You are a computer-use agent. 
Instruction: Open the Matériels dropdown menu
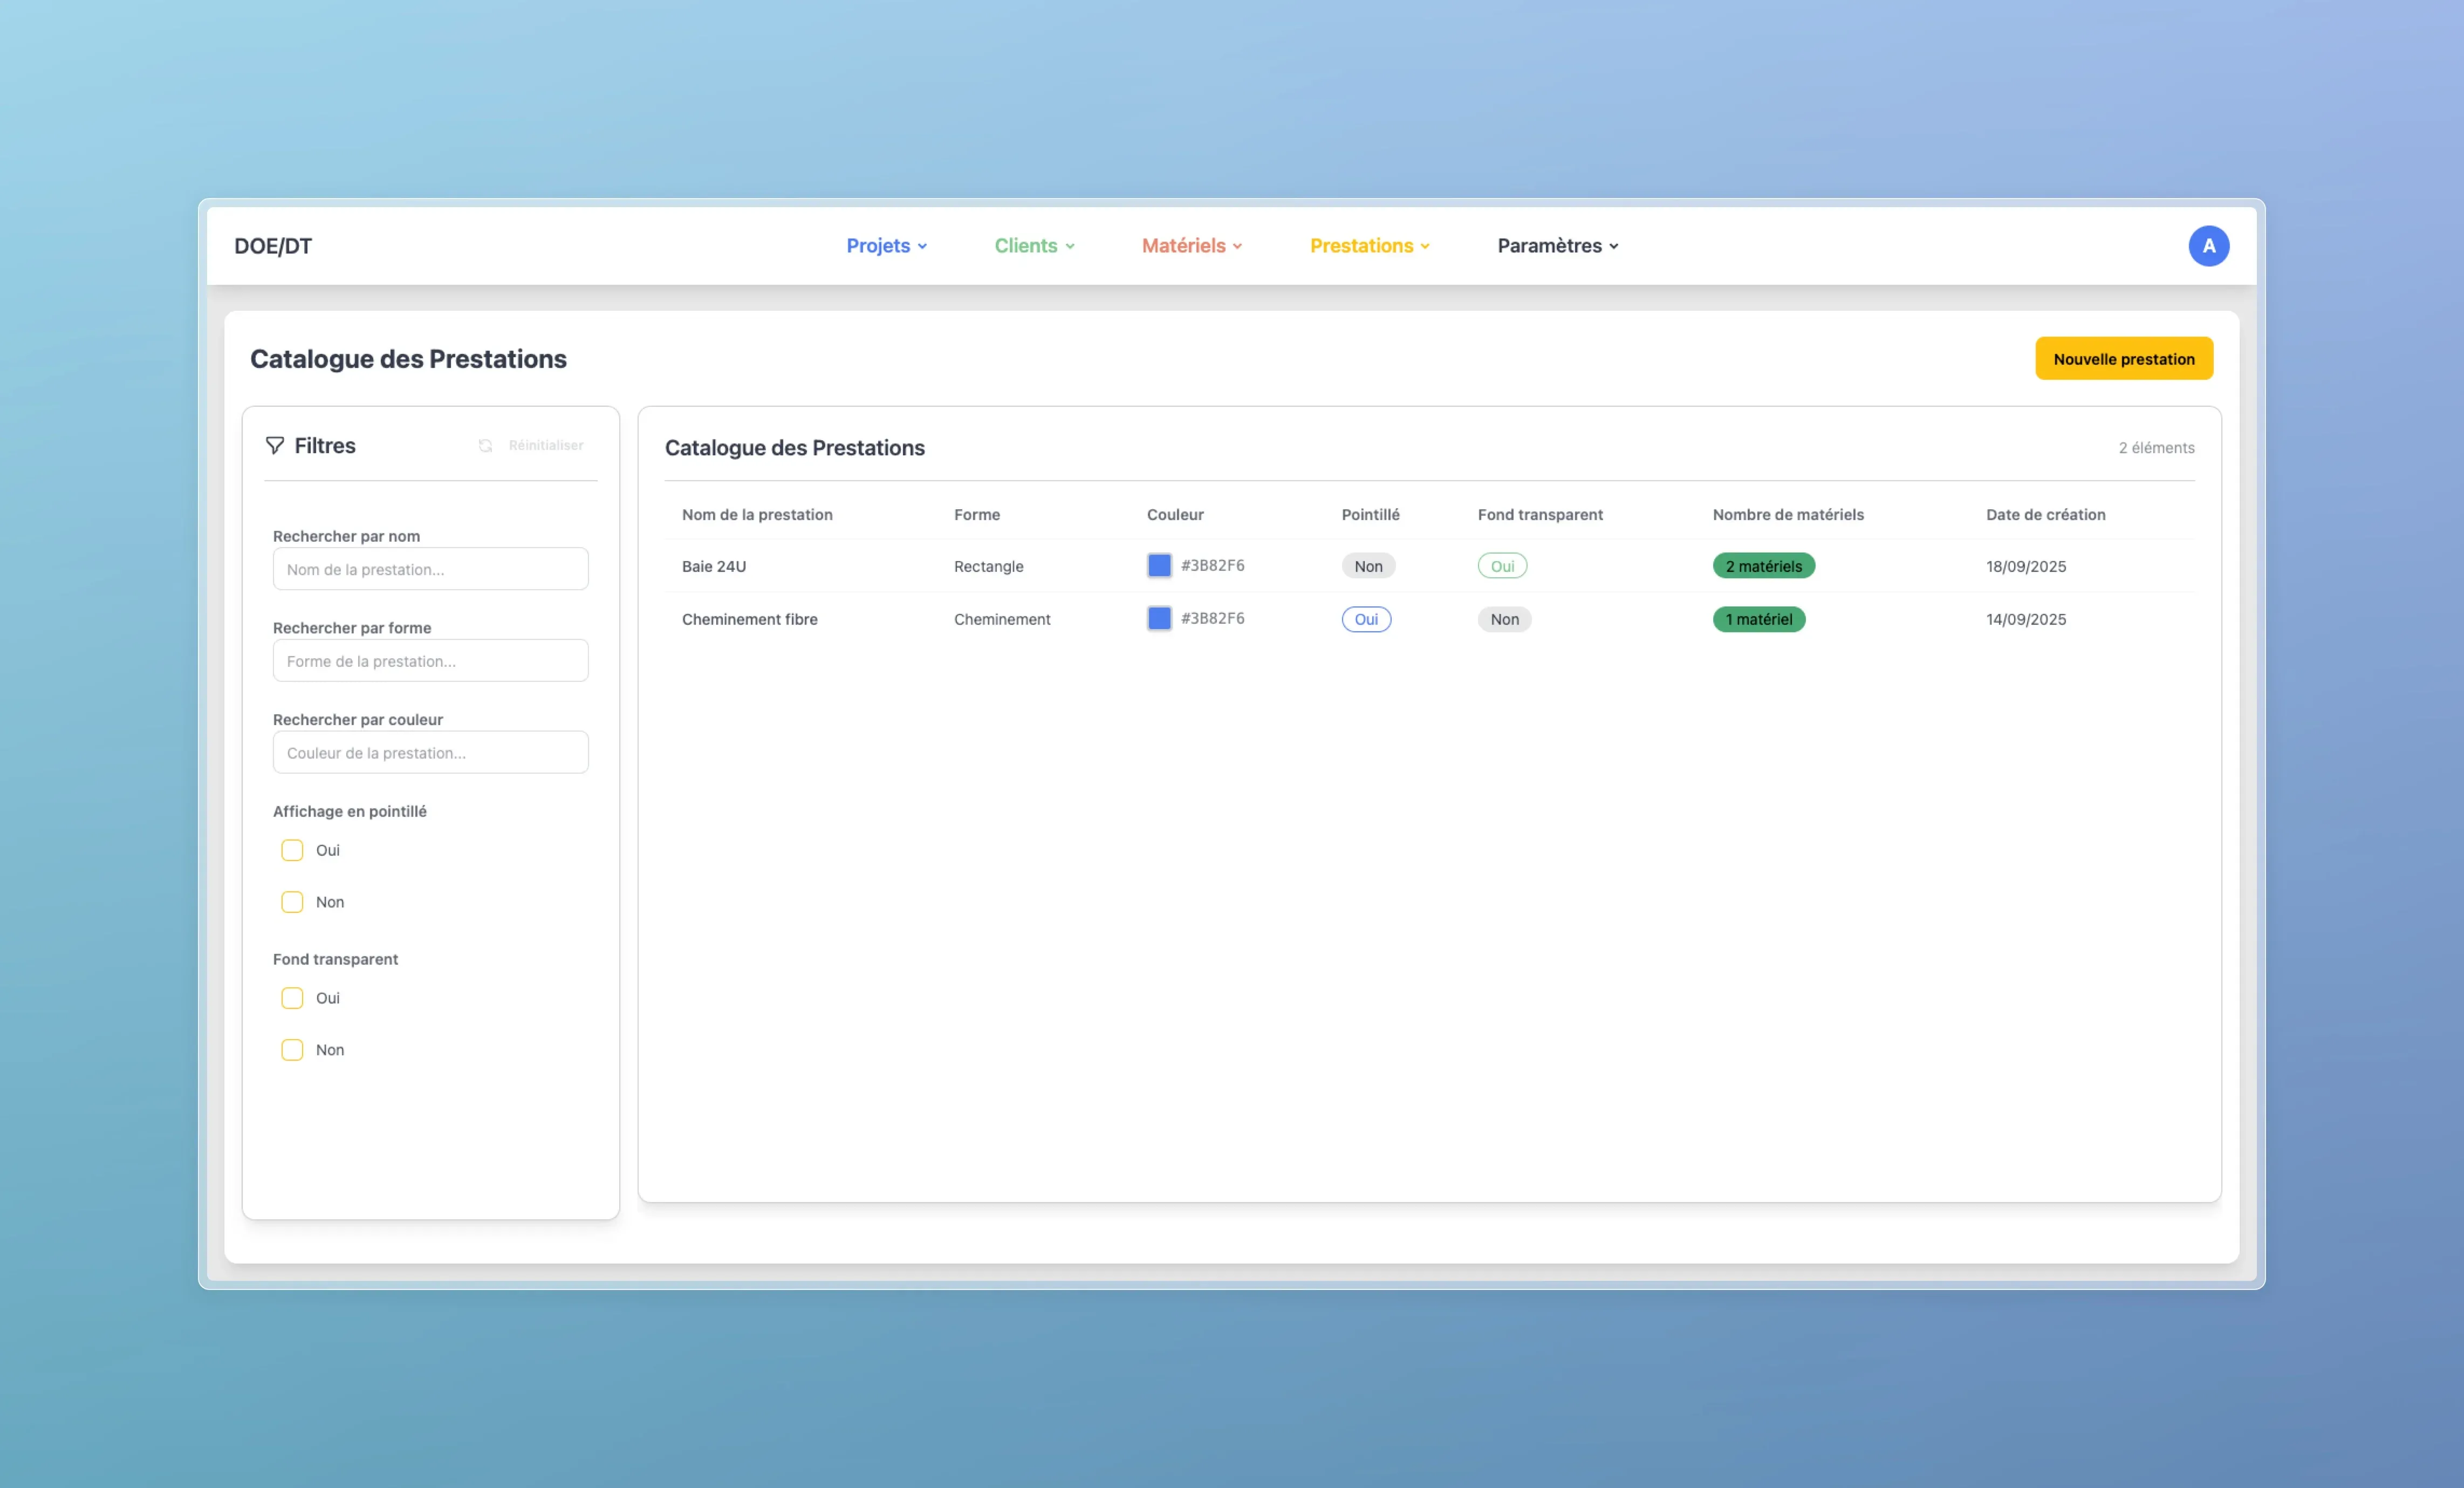1191,246
